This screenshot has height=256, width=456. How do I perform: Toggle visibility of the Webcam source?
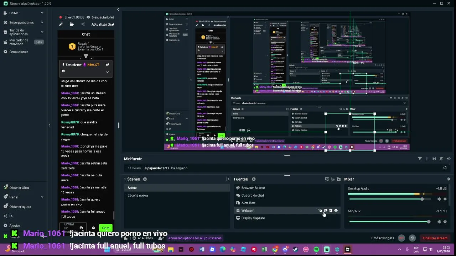pos(326,210)
